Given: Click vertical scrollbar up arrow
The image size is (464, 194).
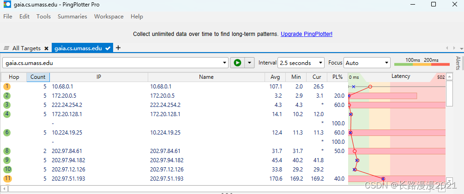Looking at the screenshot, I should 450,77.
